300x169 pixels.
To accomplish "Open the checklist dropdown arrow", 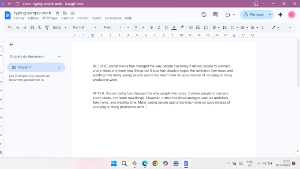I will 237,27.
